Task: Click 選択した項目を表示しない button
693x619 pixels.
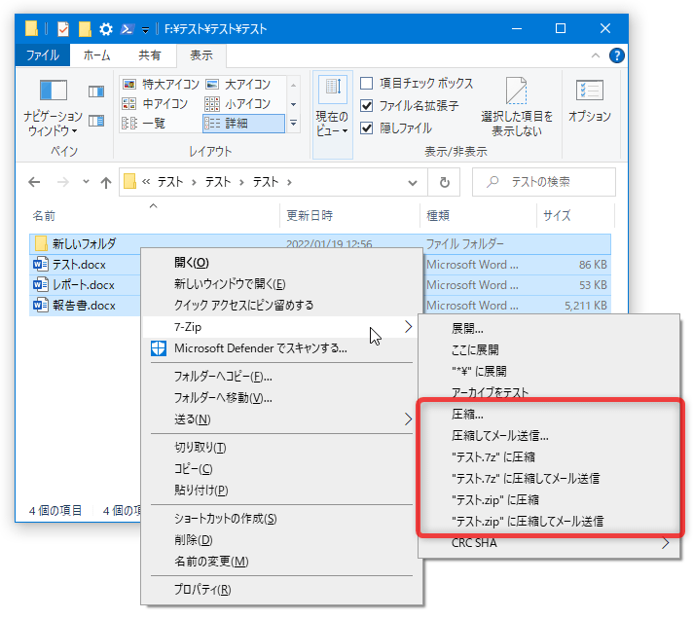Action: point(517,107)
